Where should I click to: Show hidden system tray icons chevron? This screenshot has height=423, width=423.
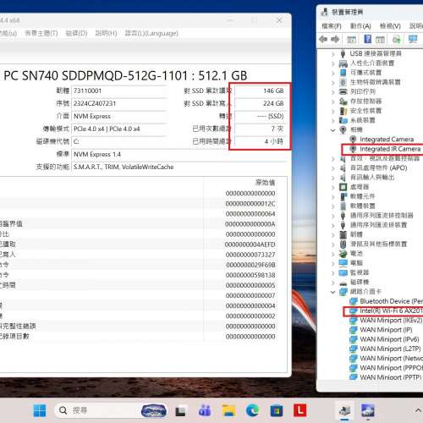tap(418, 410)
